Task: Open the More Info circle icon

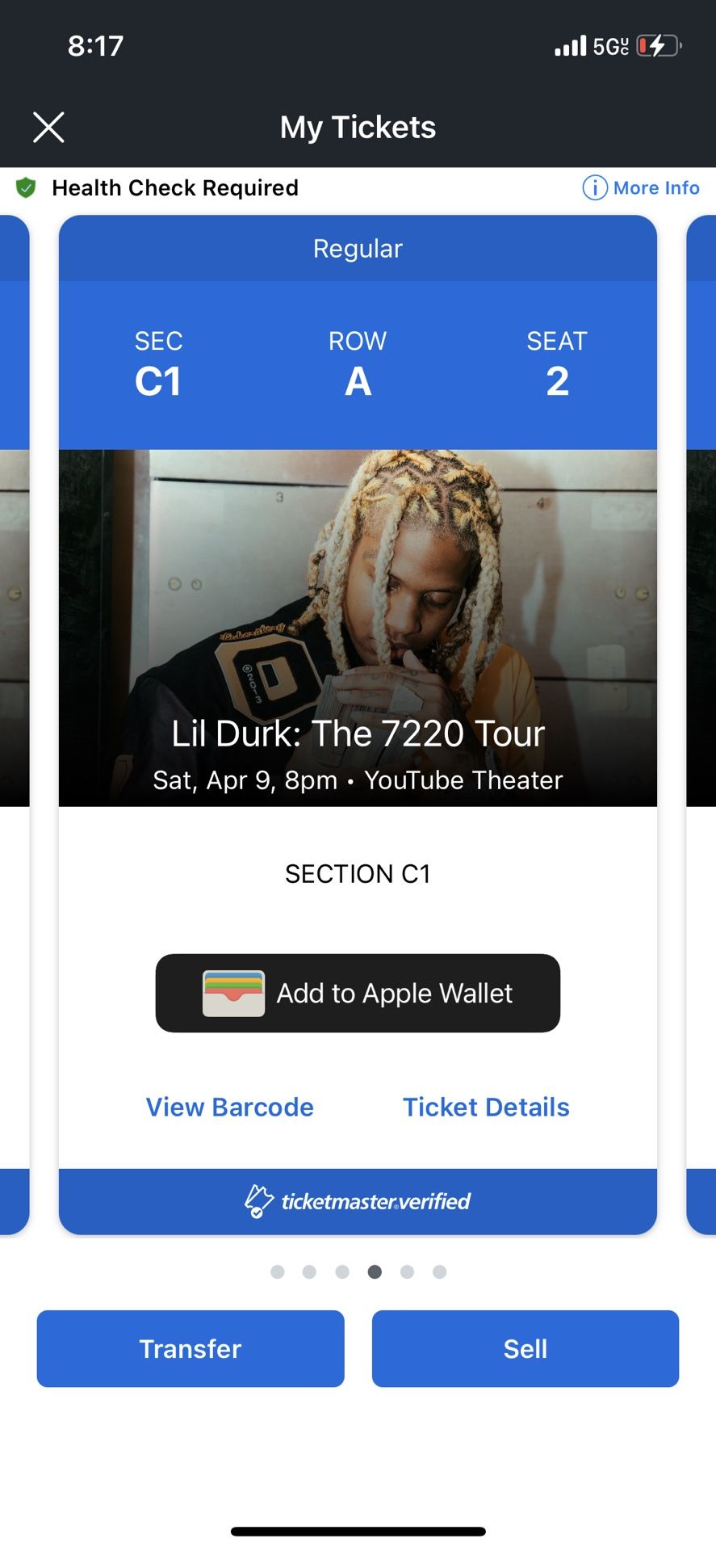Action: click(594, 188)
